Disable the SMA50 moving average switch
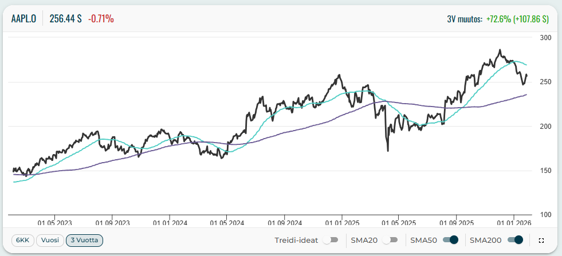This screenshot has width=562, height=256. pos(450,241)
